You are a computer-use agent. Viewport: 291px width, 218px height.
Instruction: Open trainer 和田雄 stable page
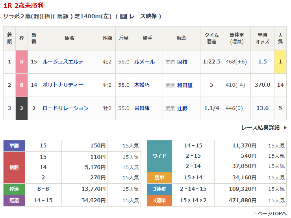click(185, 85)
